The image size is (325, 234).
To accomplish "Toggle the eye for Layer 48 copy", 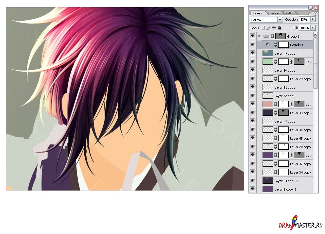I will point(252,121).
